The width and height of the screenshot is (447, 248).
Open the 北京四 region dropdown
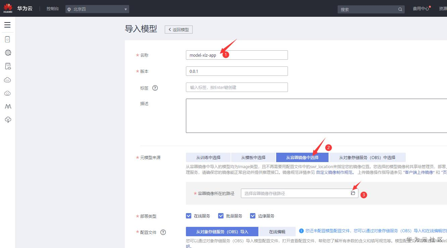(97, 9)
